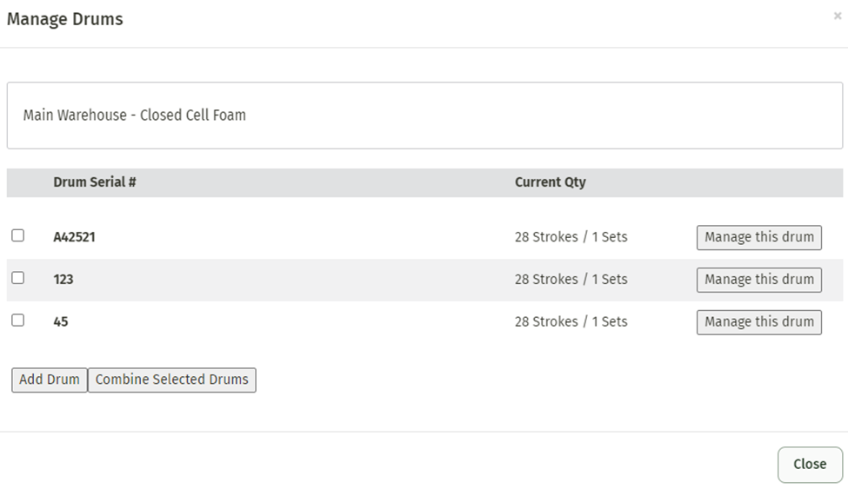Click the 28 Strokes quantity for drum 123

[571, 280]
